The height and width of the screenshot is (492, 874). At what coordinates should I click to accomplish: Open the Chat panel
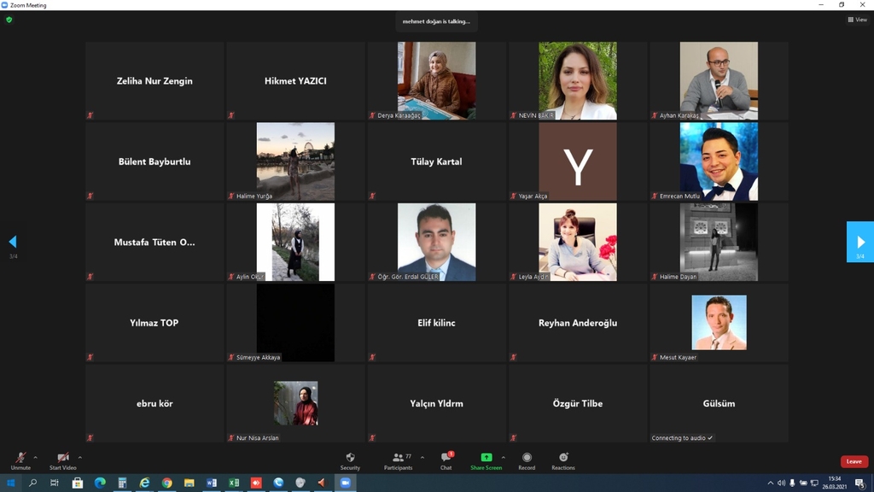tap(446, 460)
